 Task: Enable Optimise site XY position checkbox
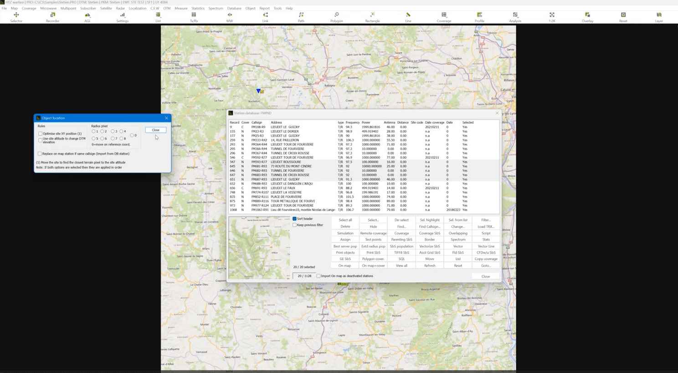pos(41,134)
